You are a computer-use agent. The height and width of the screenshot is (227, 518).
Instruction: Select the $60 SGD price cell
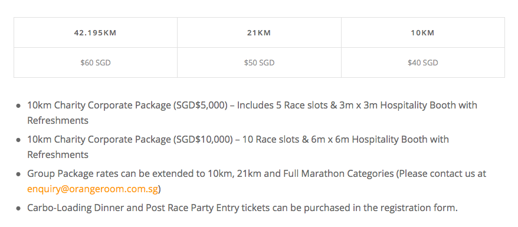(x=96, y=62)
